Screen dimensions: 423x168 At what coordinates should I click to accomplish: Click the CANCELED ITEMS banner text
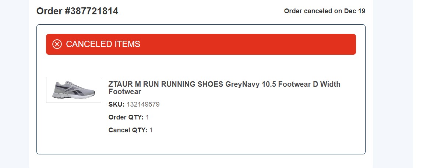pos(103,44)
